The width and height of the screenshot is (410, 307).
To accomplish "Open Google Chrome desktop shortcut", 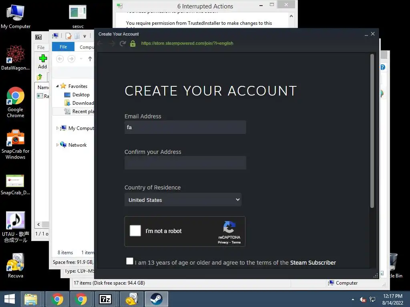I will 16,102.
